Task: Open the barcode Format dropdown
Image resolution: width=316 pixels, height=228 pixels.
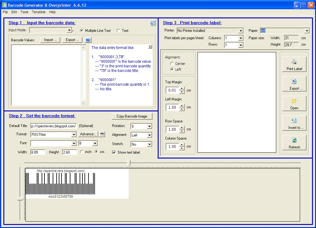Action: tap(74, 135)
